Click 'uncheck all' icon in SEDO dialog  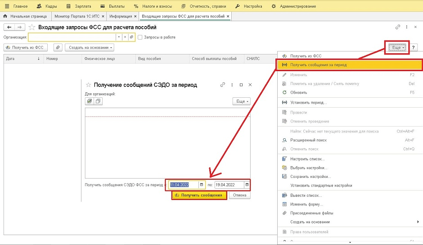click(98, 101)
